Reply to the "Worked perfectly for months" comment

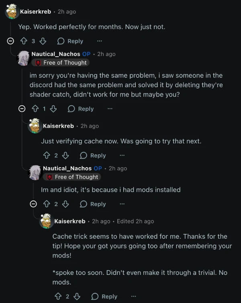click(70, 41)
